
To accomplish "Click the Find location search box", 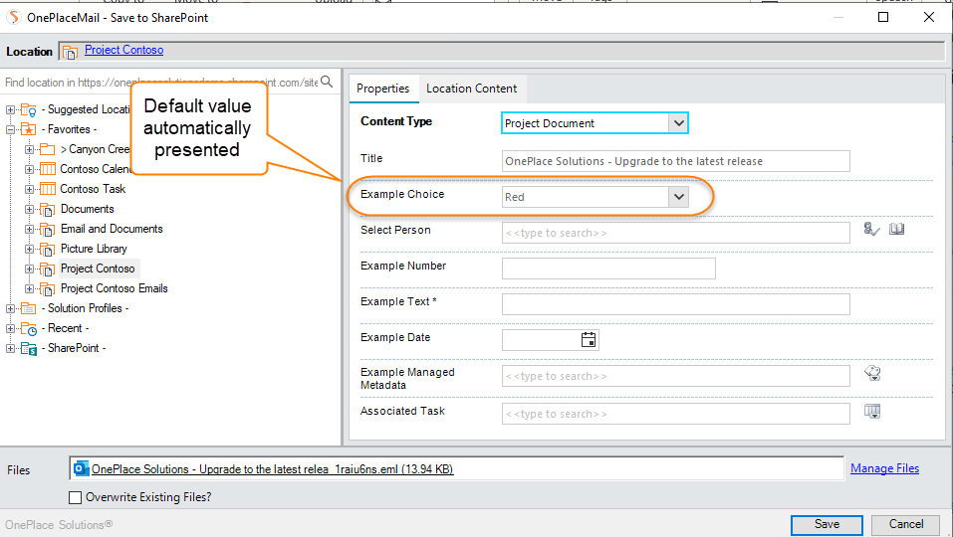I will point(161,83).
